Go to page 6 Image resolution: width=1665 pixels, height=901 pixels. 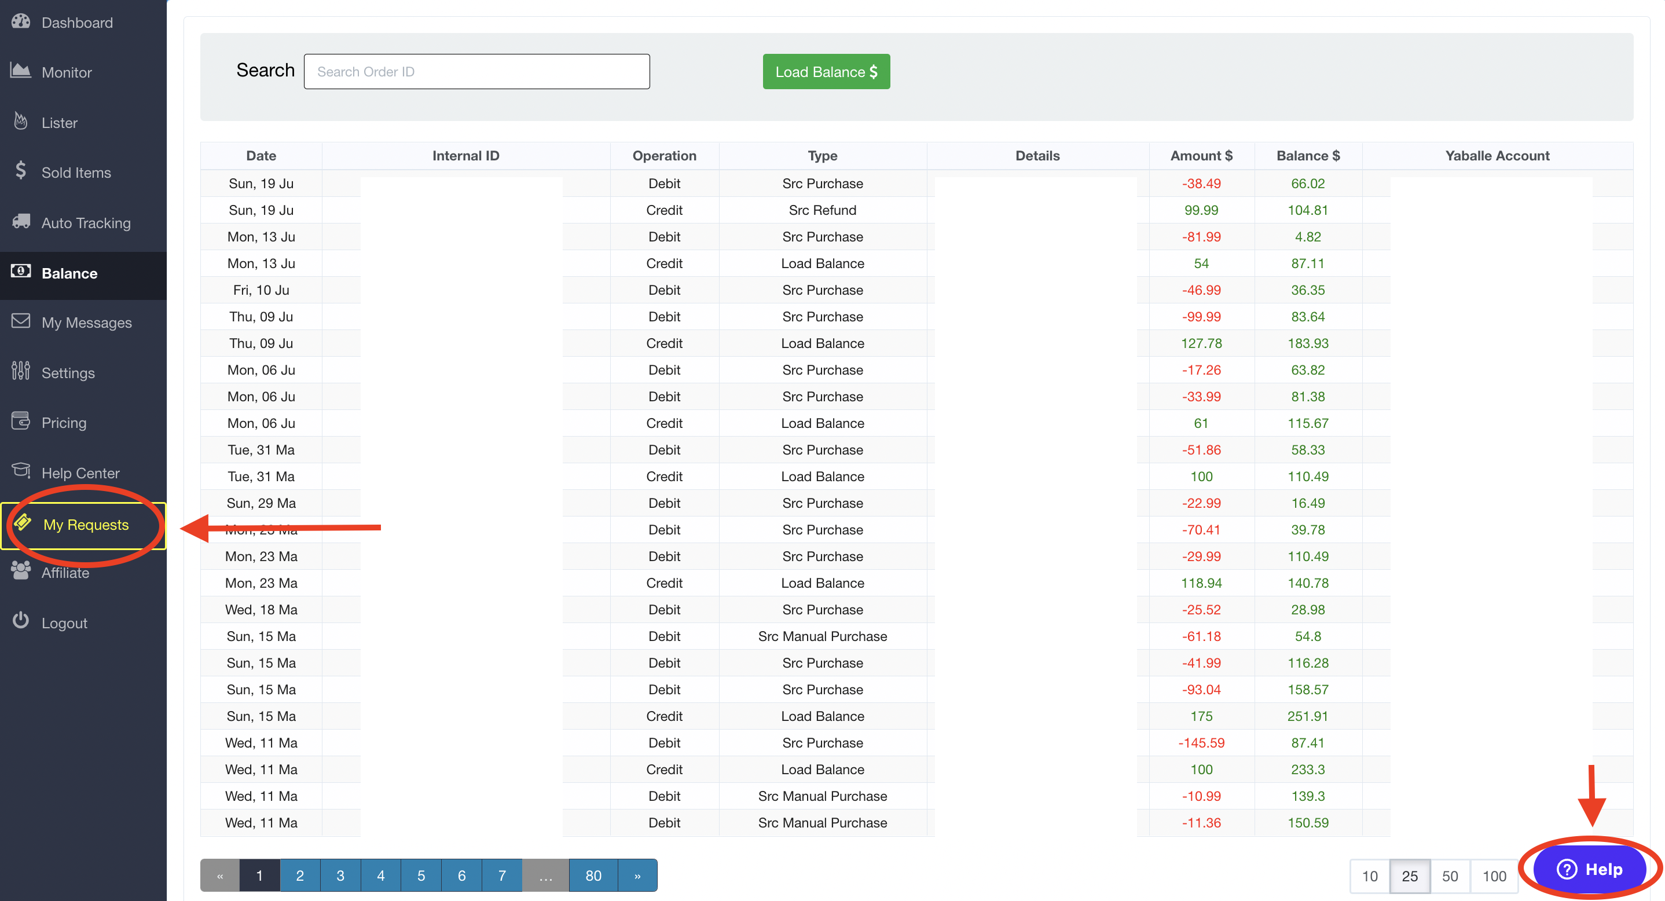461,875
